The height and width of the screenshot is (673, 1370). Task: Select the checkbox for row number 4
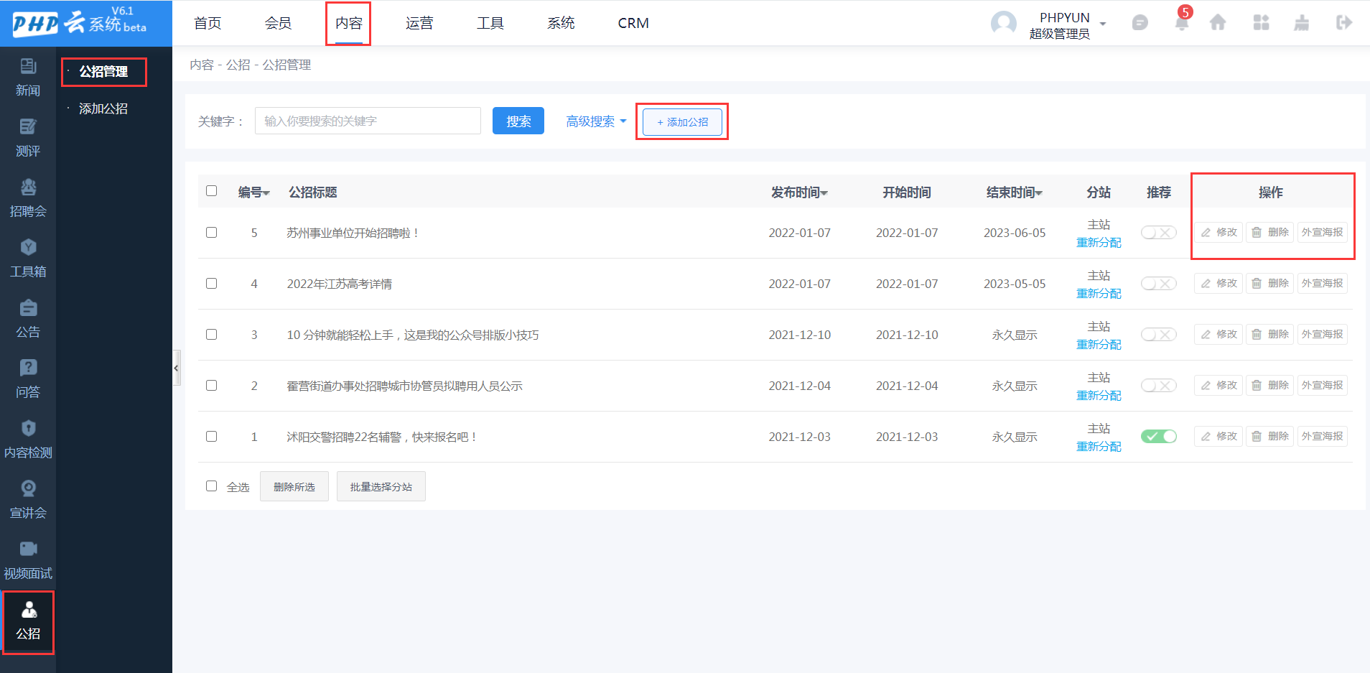[211, 284]
